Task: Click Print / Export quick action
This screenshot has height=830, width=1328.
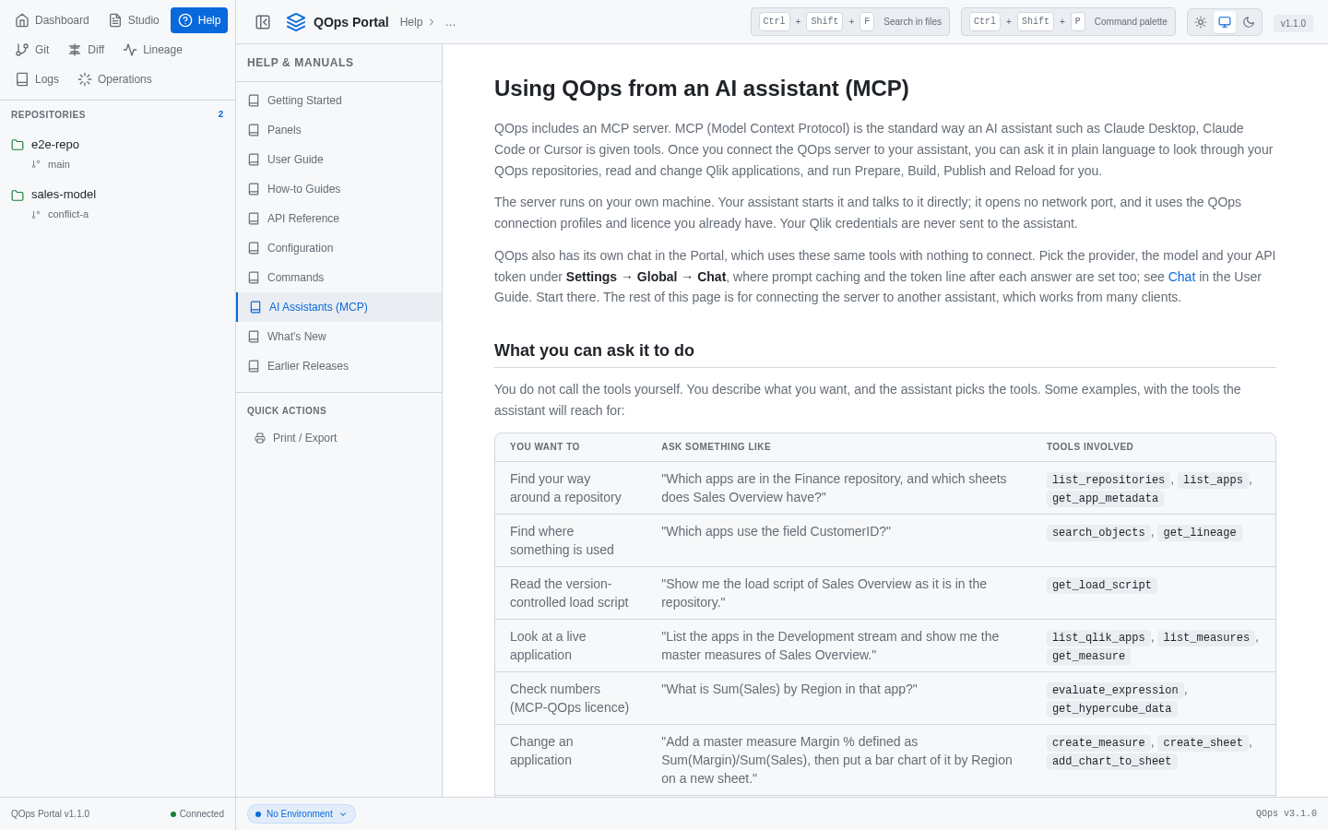Action: pos(339,438)
